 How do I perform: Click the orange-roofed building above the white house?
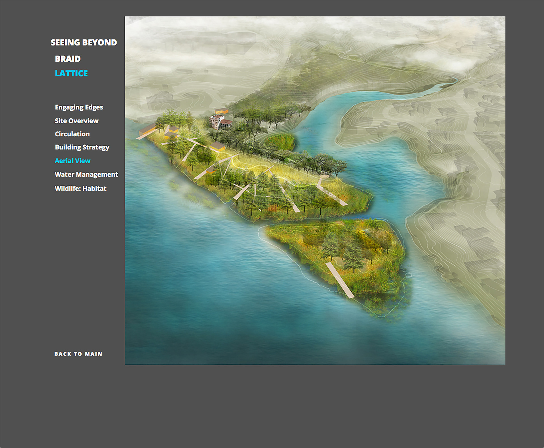[222, 111]
